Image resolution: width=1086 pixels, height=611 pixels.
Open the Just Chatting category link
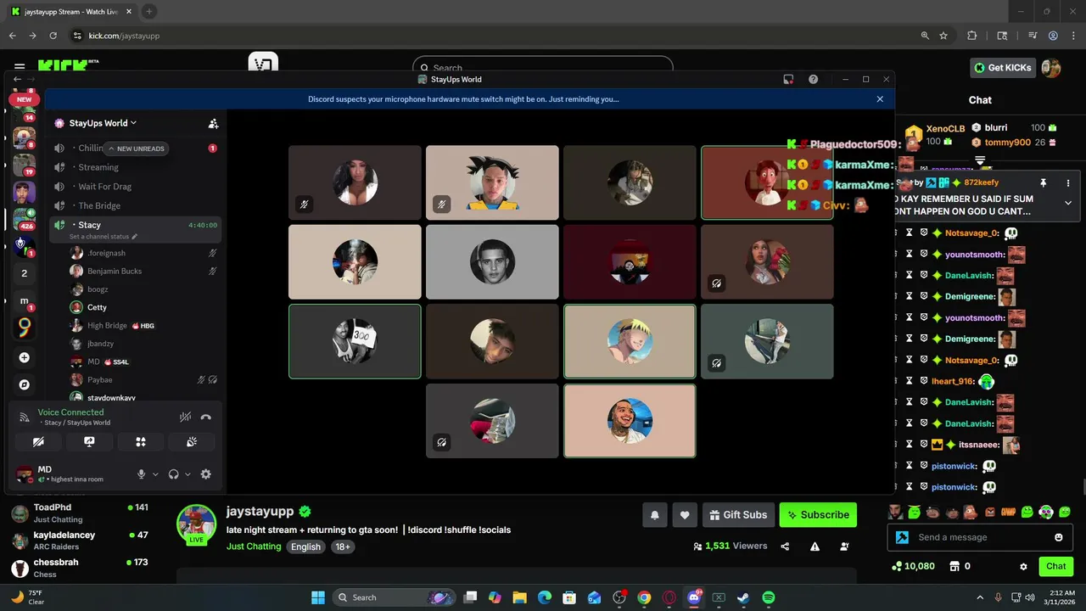(x=254, y=547)
